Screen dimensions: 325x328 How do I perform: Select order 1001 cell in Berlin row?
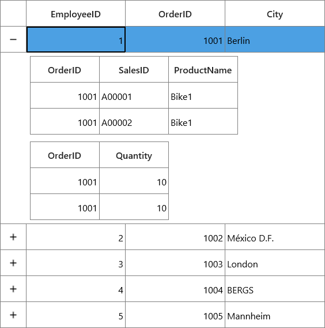pos(175,39)
